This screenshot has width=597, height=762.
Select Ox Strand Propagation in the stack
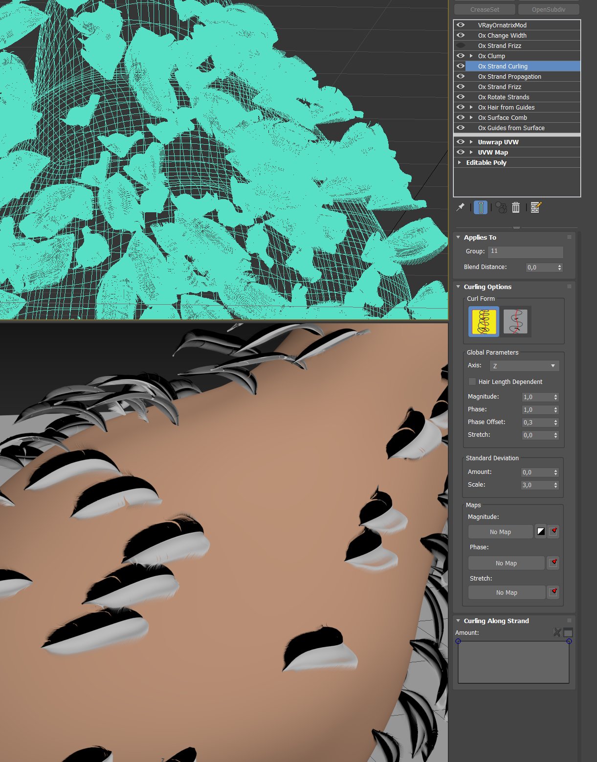point(509,76)
